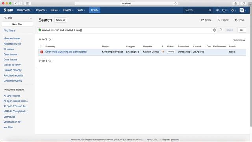Reload the page in browser
The height and width of the screenshot is (142, 252).
pyautogui.click(x=176, y=3)
